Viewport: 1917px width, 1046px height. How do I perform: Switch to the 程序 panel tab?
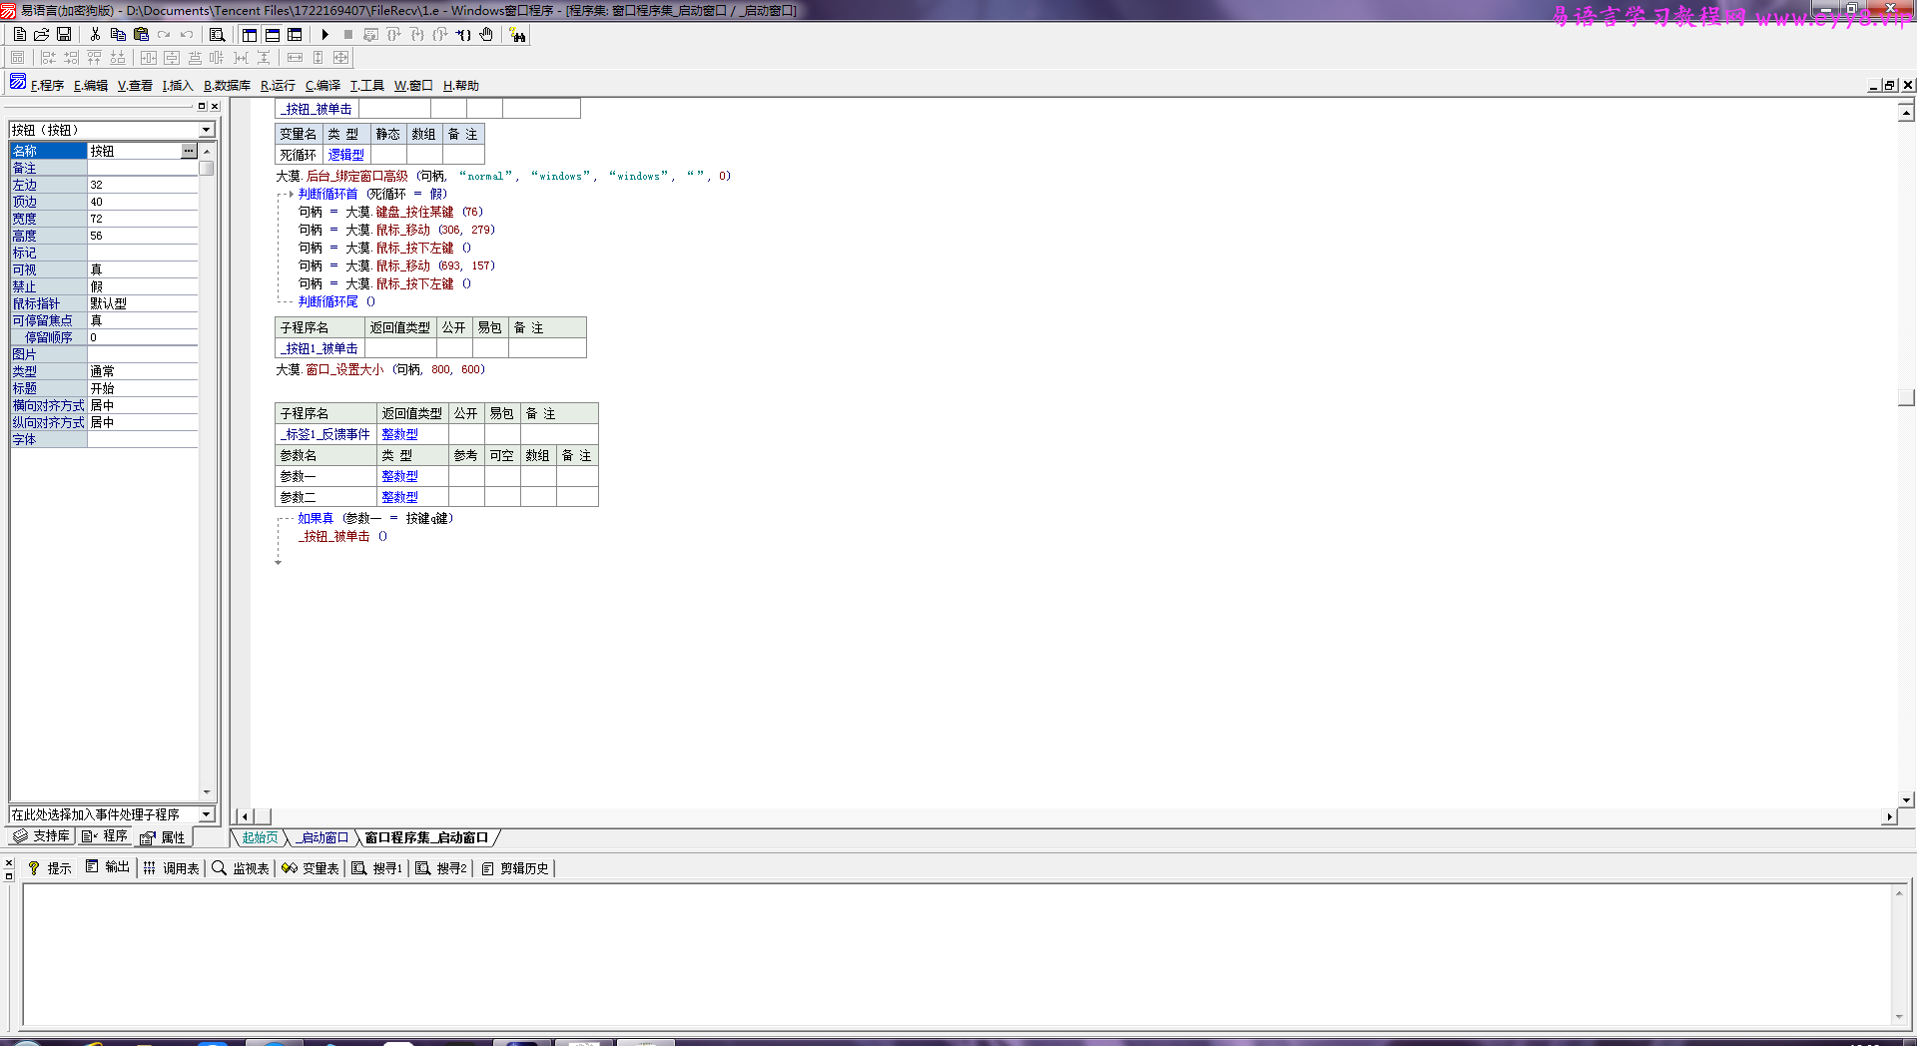tap(105, 836)
